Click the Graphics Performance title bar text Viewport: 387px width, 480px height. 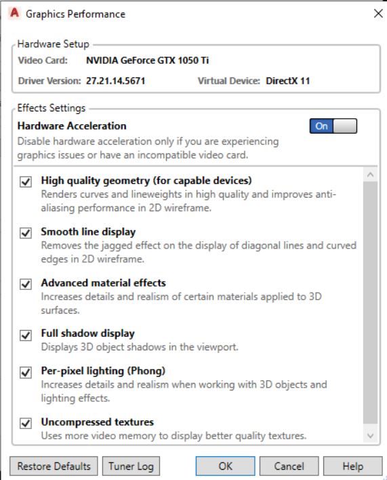(x=75, y=14)
